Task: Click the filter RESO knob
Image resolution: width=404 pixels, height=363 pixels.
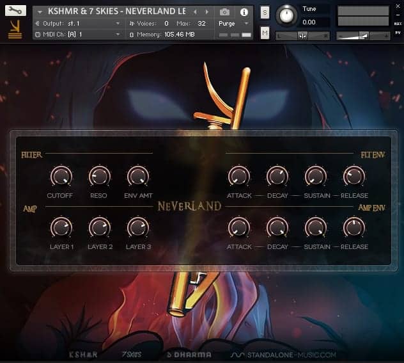Action: (x=100, y=177)
